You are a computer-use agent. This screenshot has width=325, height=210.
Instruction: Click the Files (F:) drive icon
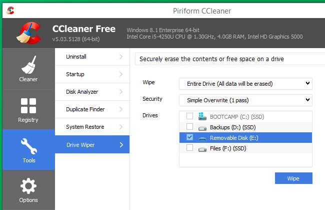pos(202,149)
